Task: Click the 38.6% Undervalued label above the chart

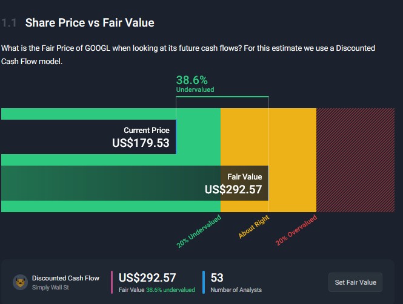Action: coord(195,83)
